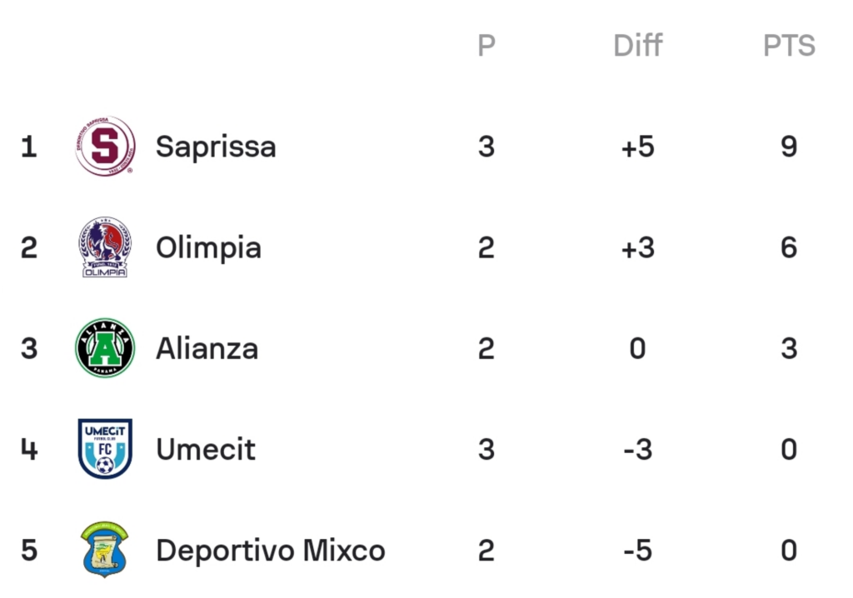Click Deportivo Mixco's -5 goal difference
The width and height of the screenshot is (853, 598).
[637, 551]
